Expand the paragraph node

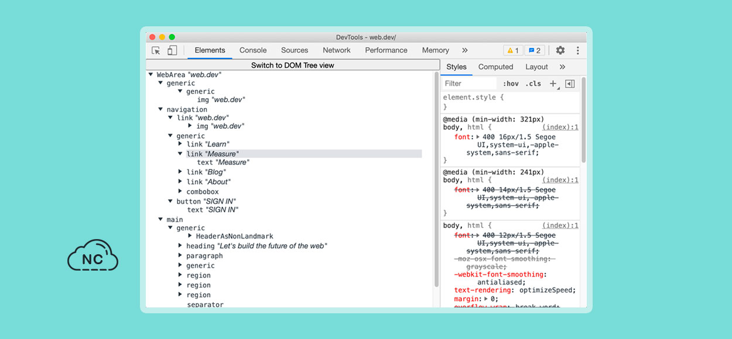coord(180,256)
